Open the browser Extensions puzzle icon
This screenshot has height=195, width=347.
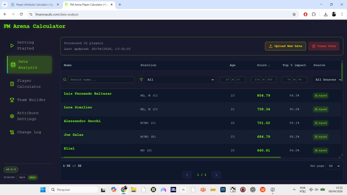[314, 14]
